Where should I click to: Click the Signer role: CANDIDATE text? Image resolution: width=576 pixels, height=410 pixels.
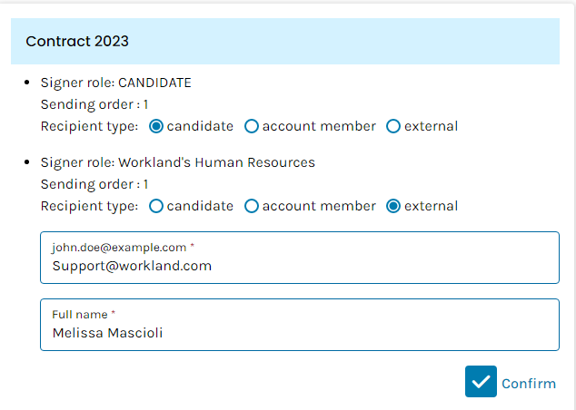tap(115, 83)
